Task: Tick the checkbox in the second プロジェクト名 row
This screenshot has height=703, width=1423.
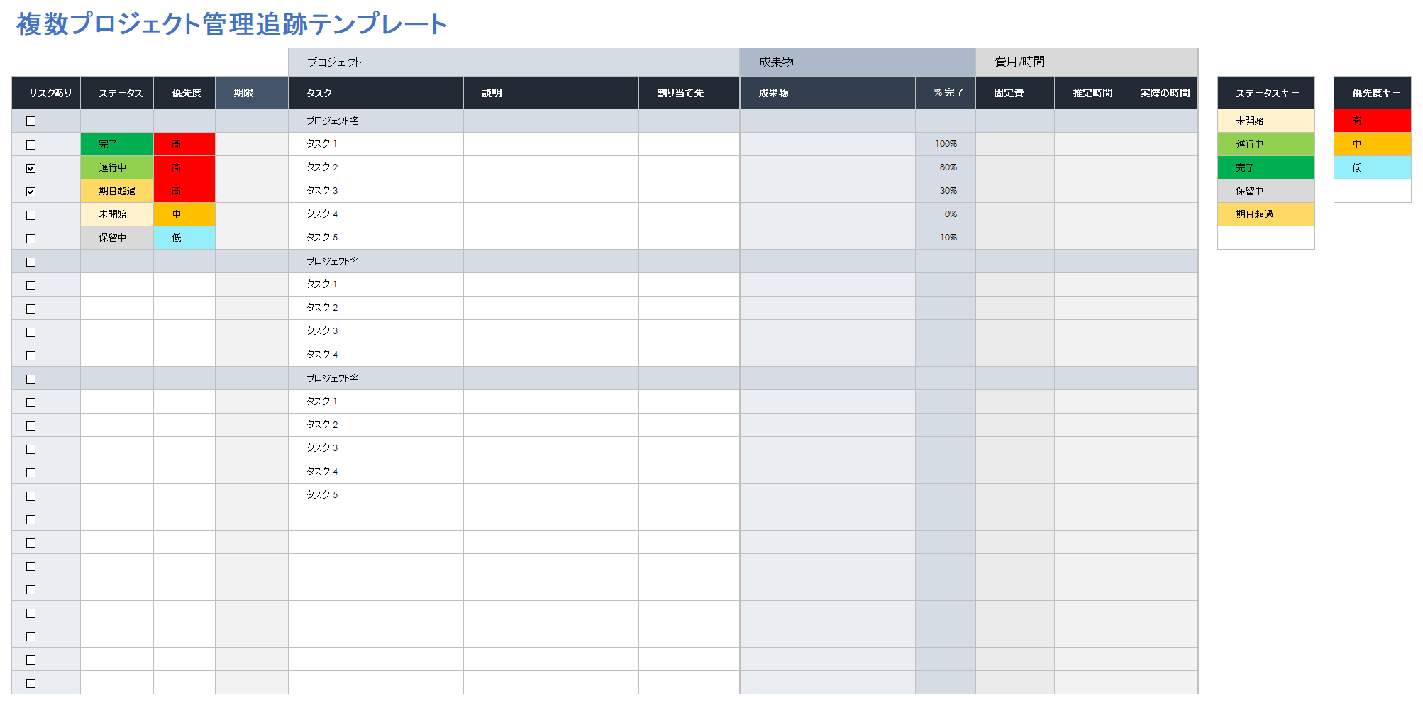Action: click(31, 262)
